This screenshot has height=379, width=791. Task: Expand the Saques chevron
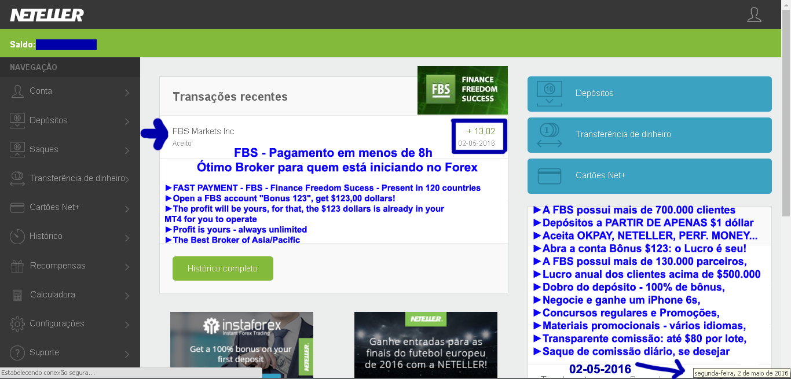click(x=127, y=150)
